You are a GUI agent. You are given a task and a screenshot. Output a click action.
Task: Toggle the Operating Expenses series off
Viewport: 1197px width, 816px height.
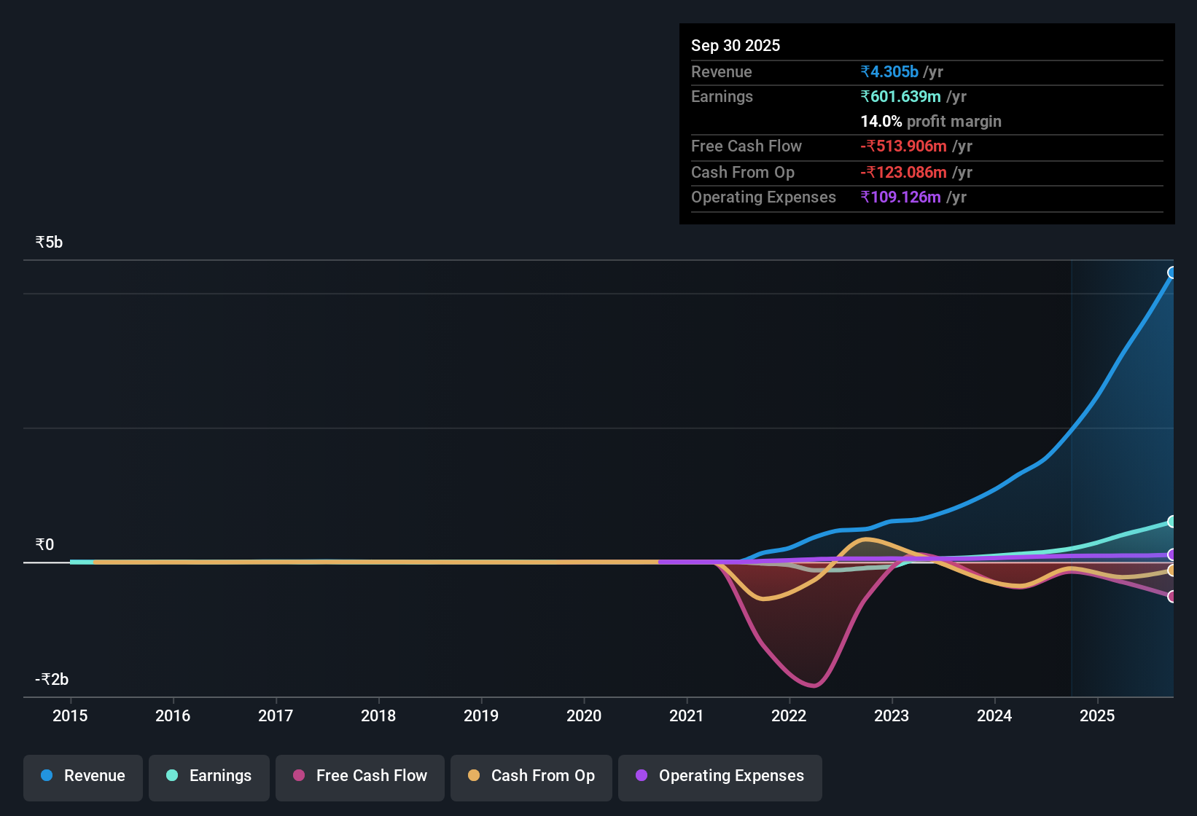pyautogui.click(x=720, y=777)
